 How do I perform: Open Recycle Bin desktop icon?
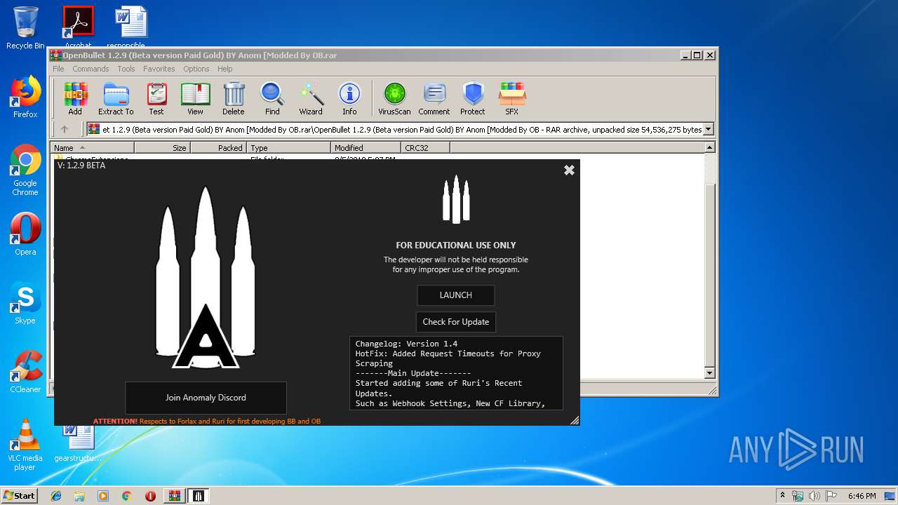pos(25,28)
